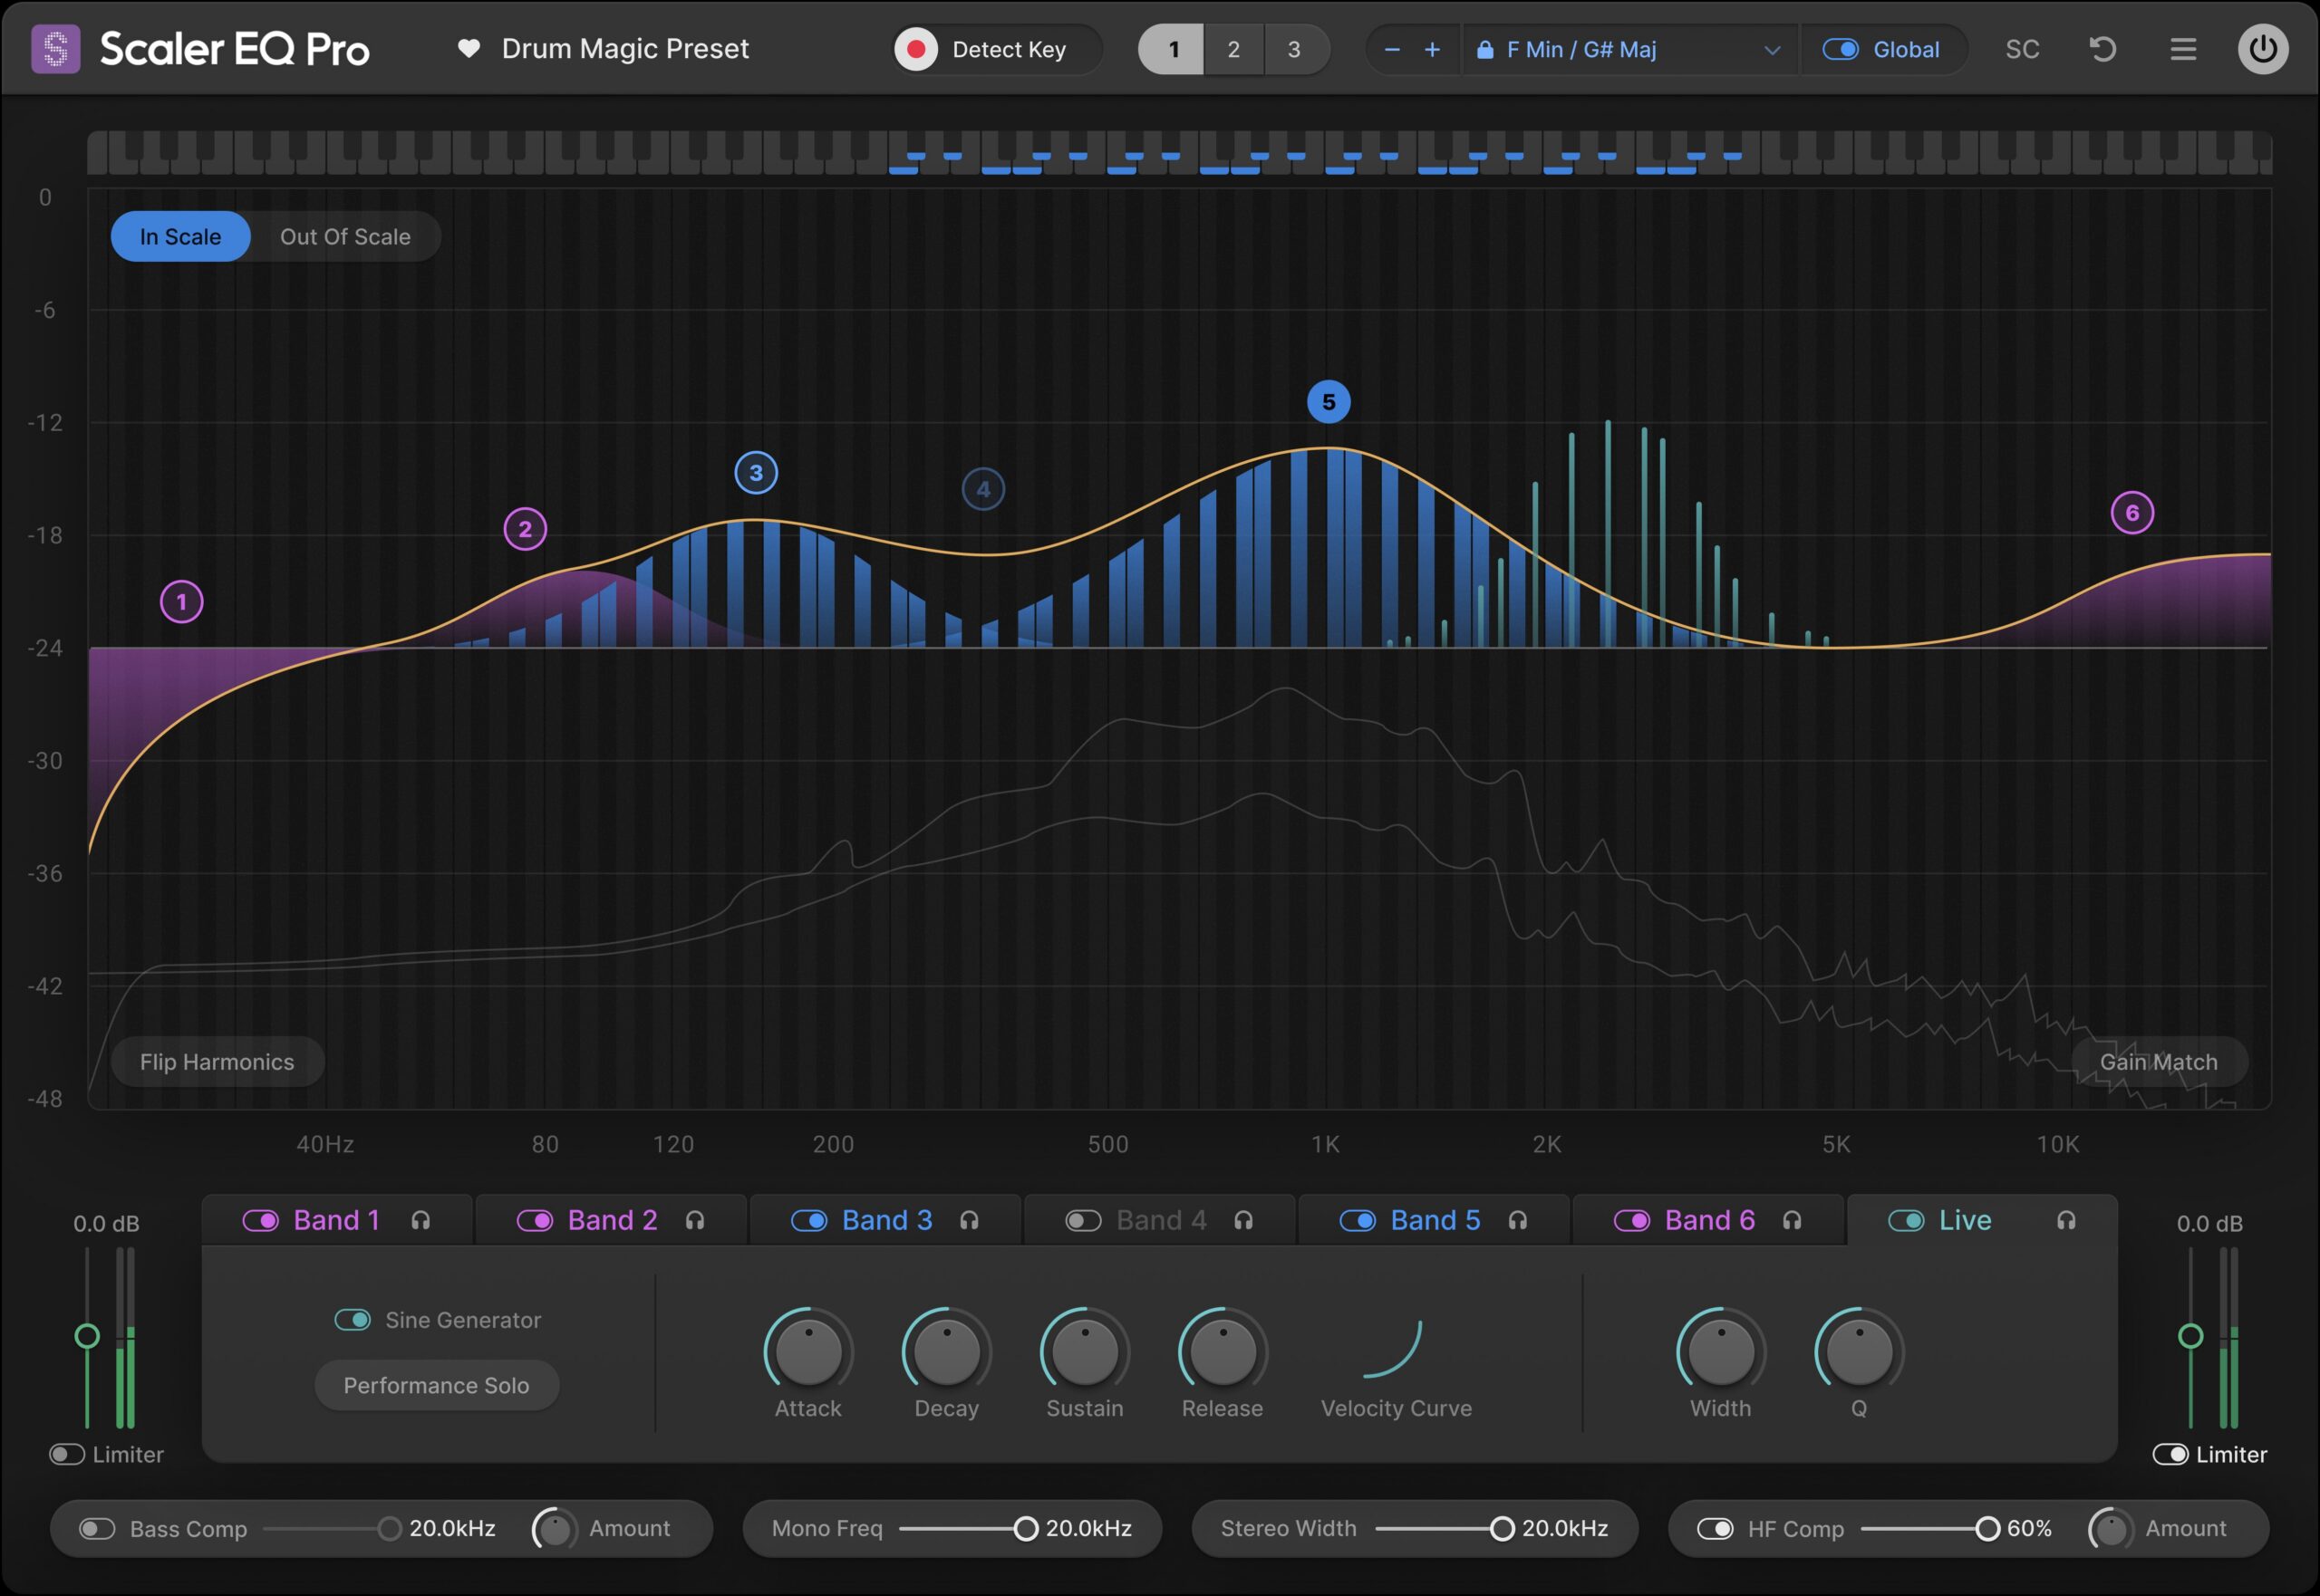
Task: Open the F Min / G# Maj key dropdown
Action: [1630, 49]
